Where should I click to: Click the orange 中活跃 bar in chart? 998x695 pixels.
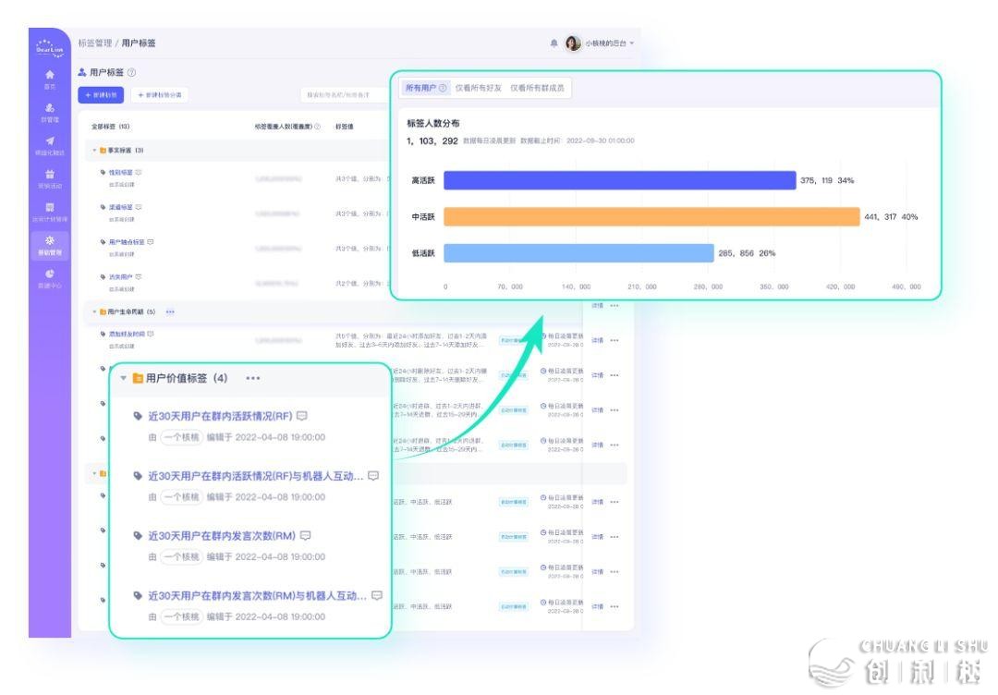pos(651,216)
